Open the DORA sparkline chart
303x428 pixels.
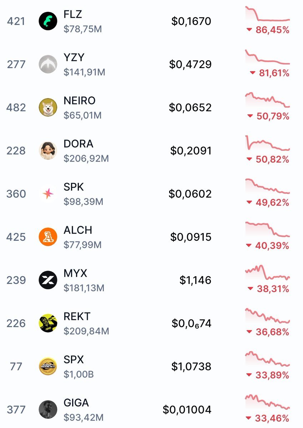click(x=267, y=143)
